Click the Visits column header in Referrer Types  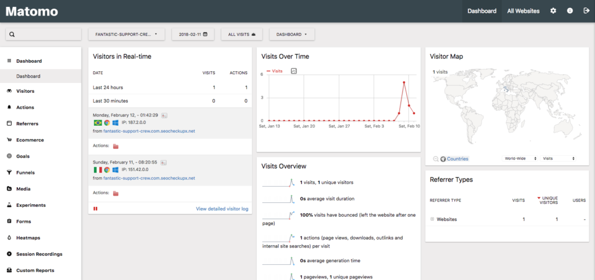pyautogui.click(x=518, y=200)
